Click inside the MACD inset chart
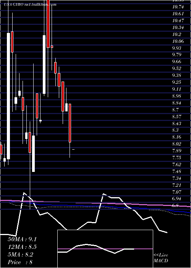The height and width of the screenshot is (268, 191). pyautogui.click(x=105, y=249)
